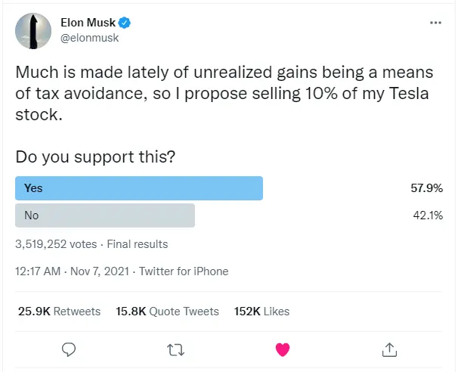Click the share upload icon
458x372 pixels.
click(x=390, y=349)
